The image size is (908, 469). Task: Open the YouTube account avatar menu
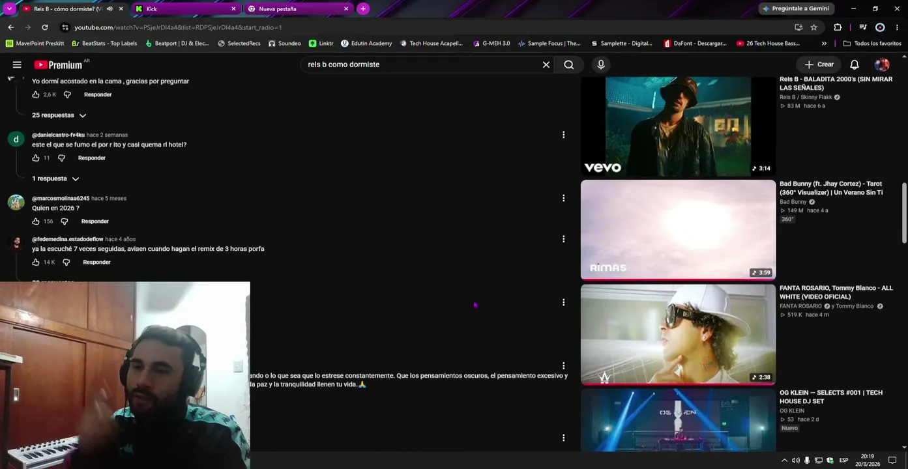[x=882, y=64]
